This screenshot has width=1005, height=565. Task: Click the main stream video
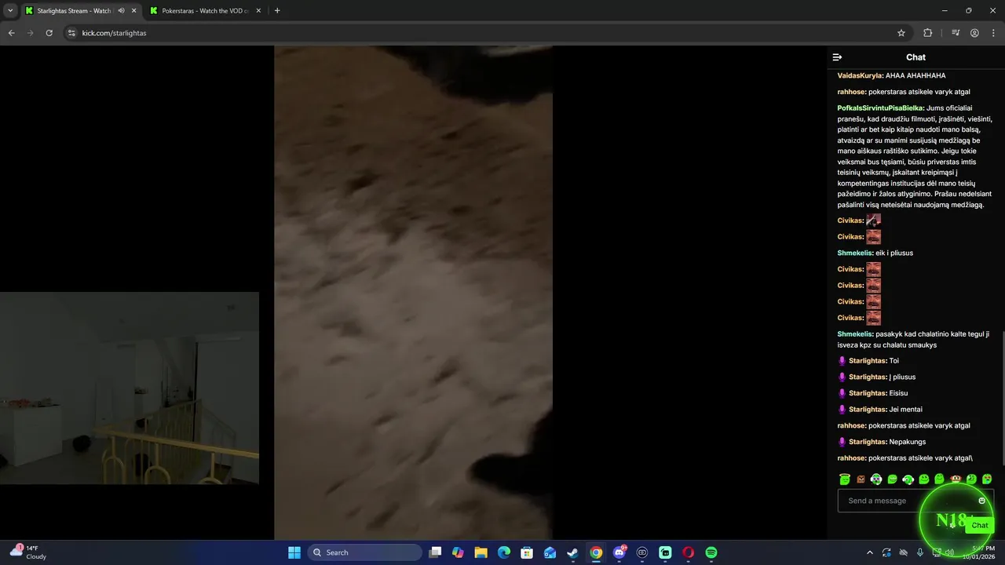coord(413,292)
